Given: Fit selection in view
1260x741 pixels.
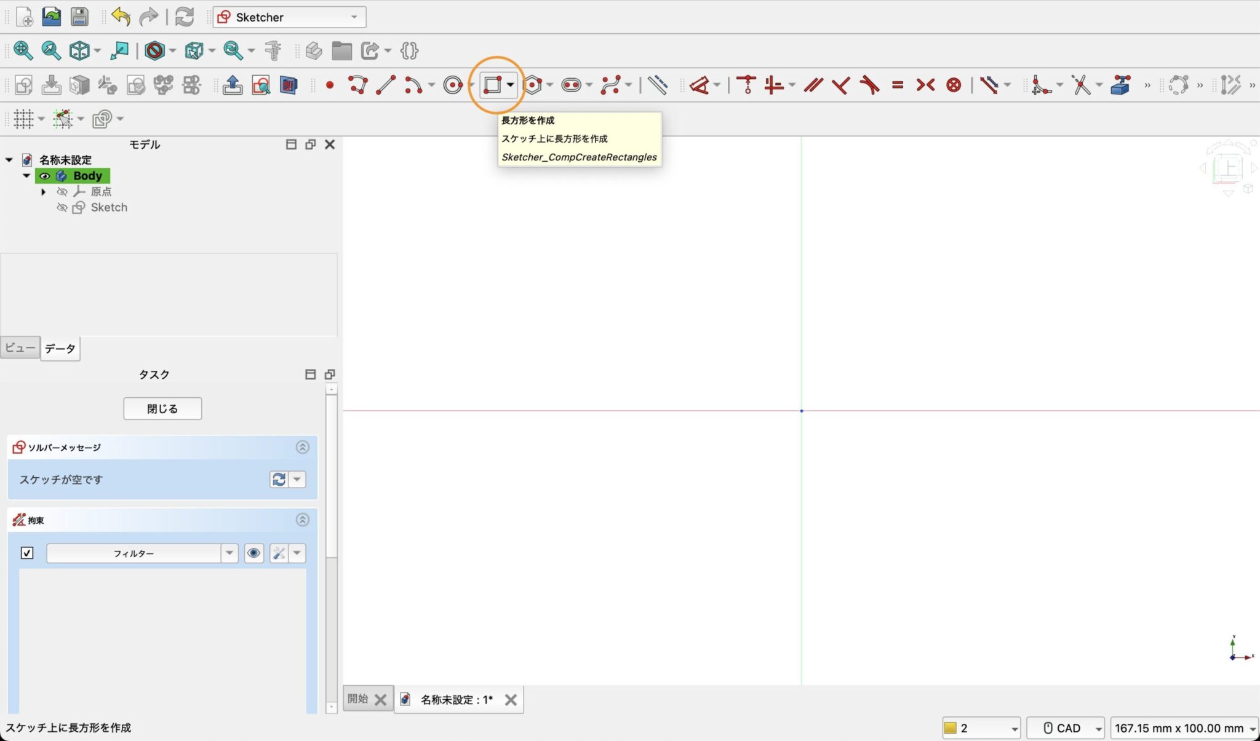Looking at the screenshot, I should [51, 50].
